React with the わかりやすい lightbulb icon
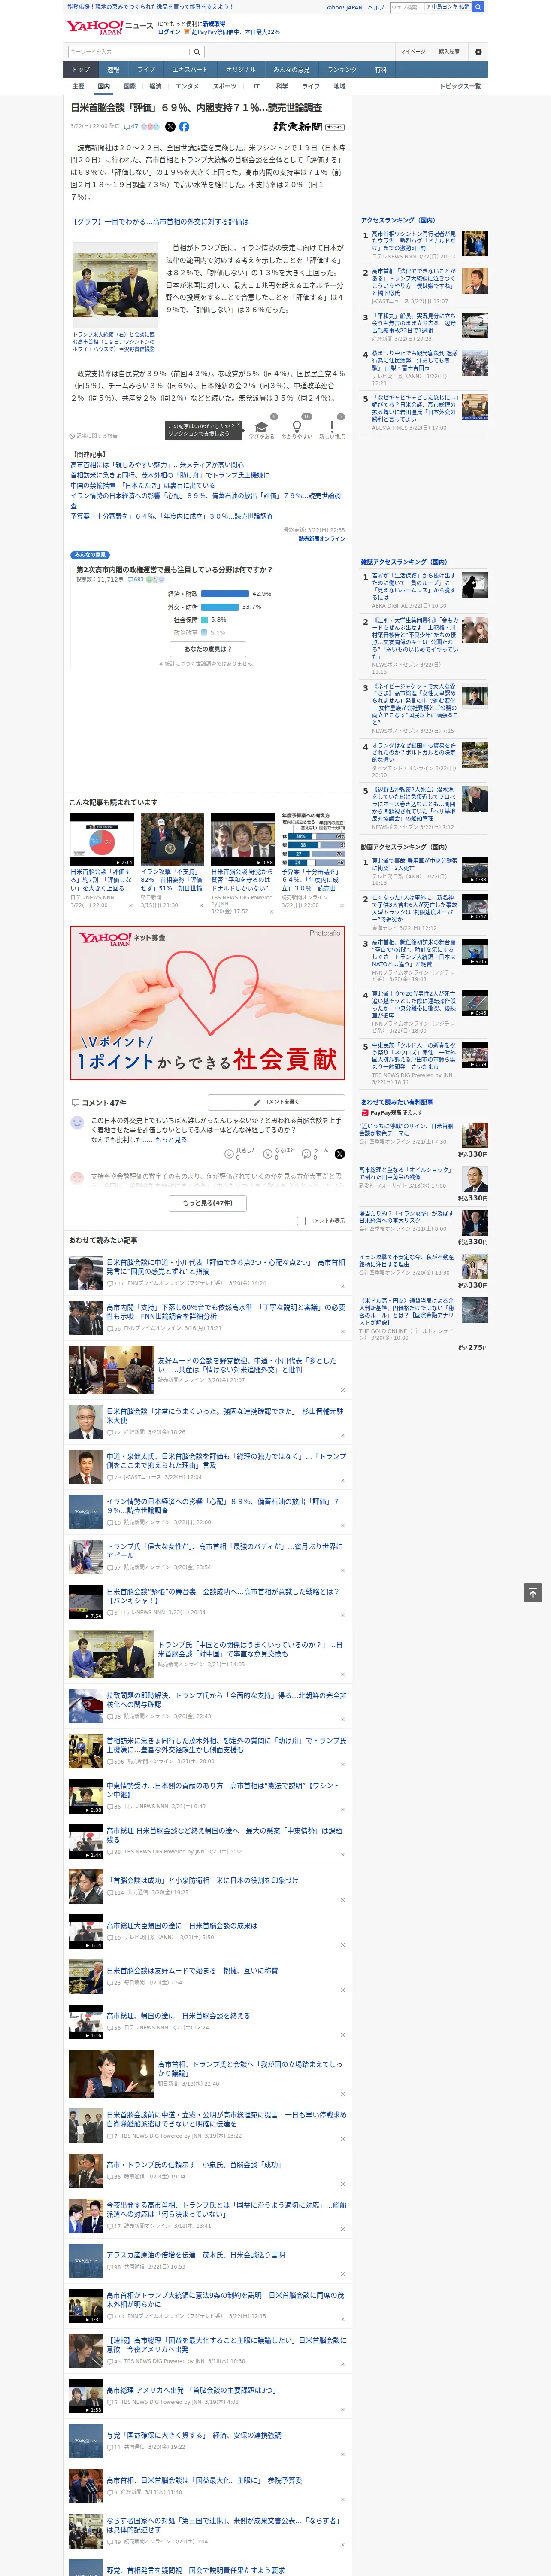The image size is (551, 2576). click(296, 427)
